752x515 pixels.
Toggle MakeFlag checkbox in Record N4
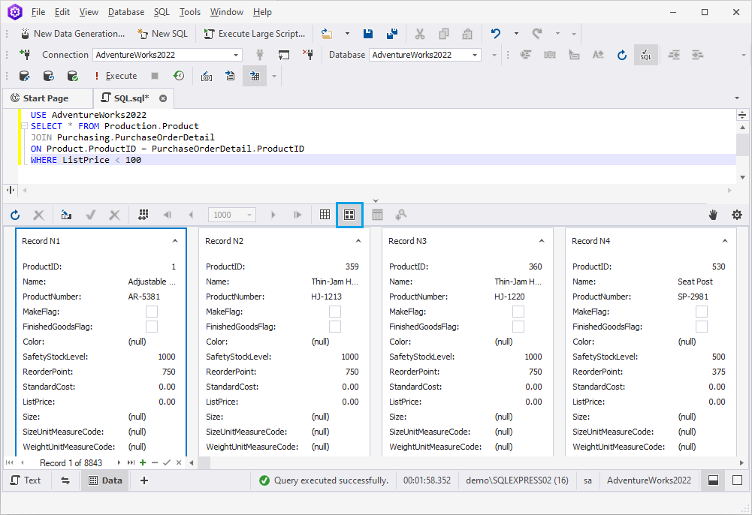point(701,312)
